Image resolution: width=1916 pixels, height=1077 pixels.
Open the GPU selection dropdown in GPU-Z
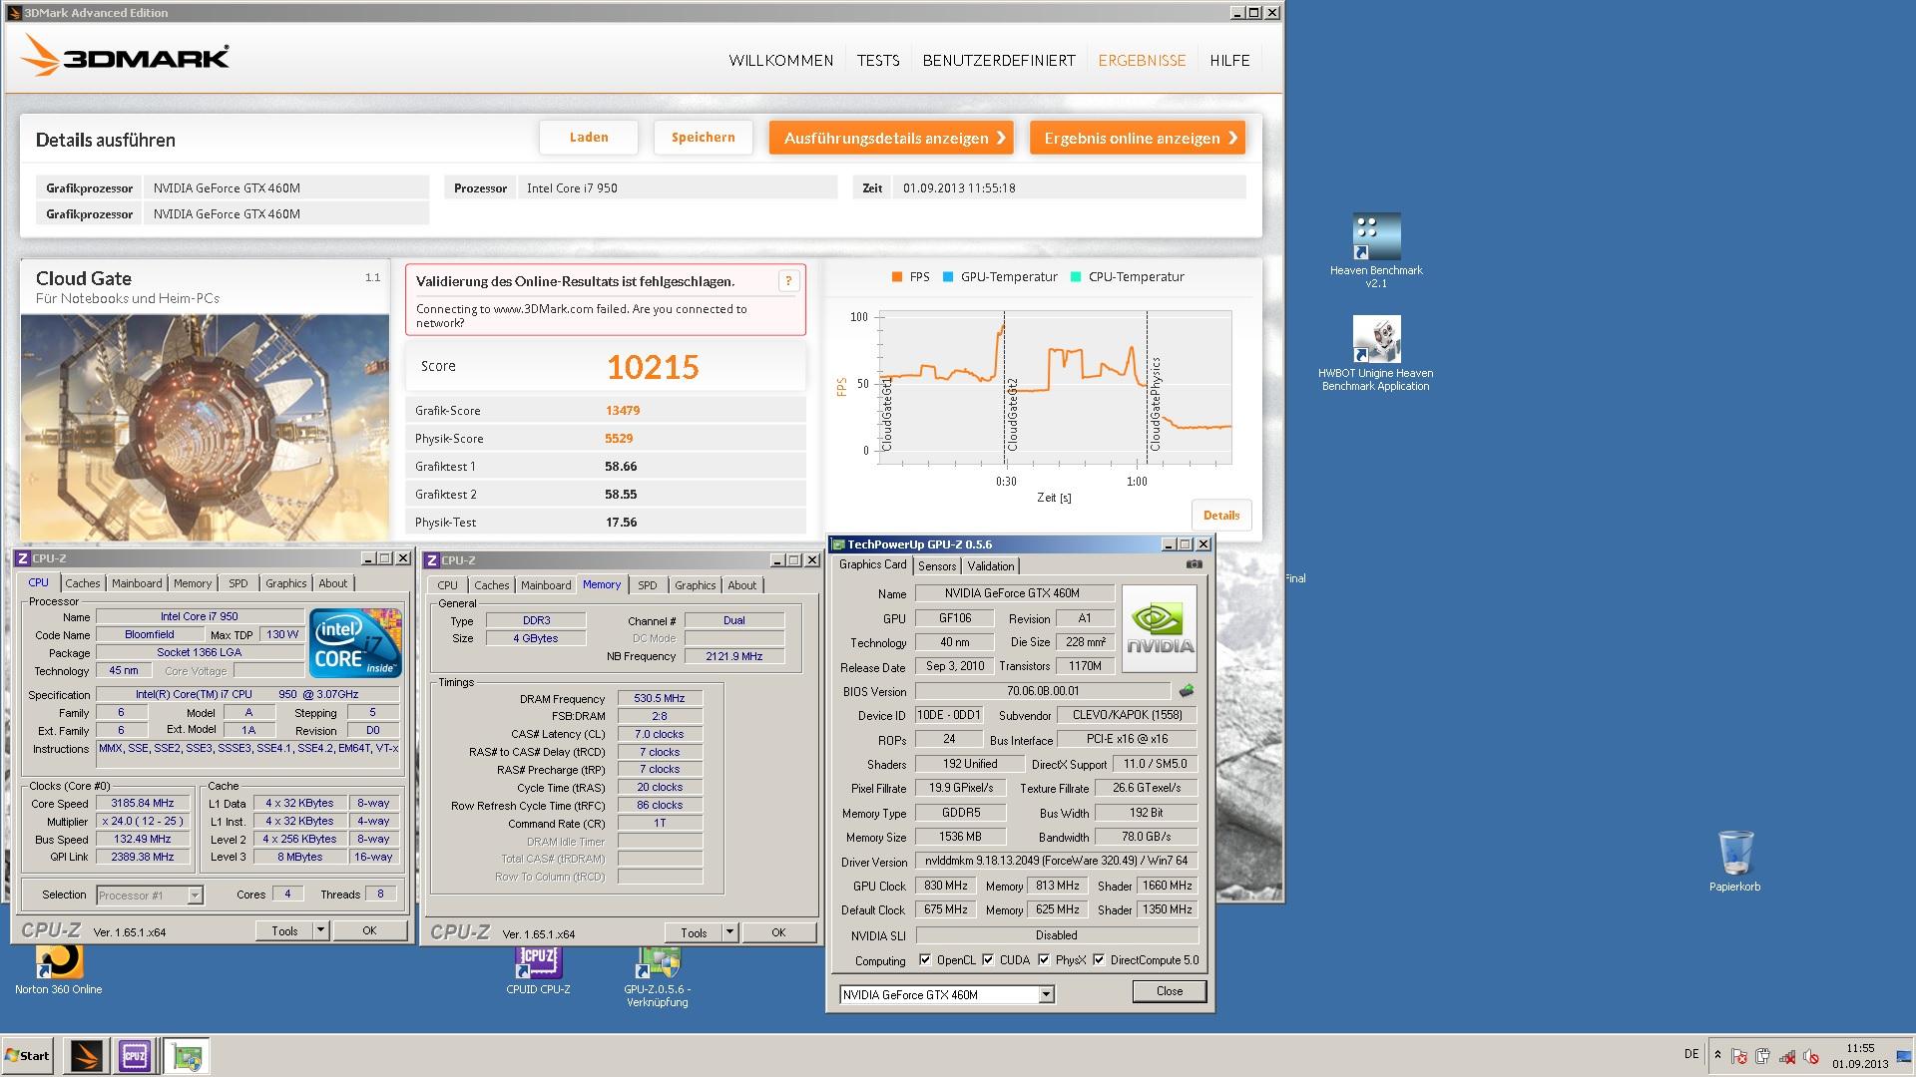(x=1046, y=994)
